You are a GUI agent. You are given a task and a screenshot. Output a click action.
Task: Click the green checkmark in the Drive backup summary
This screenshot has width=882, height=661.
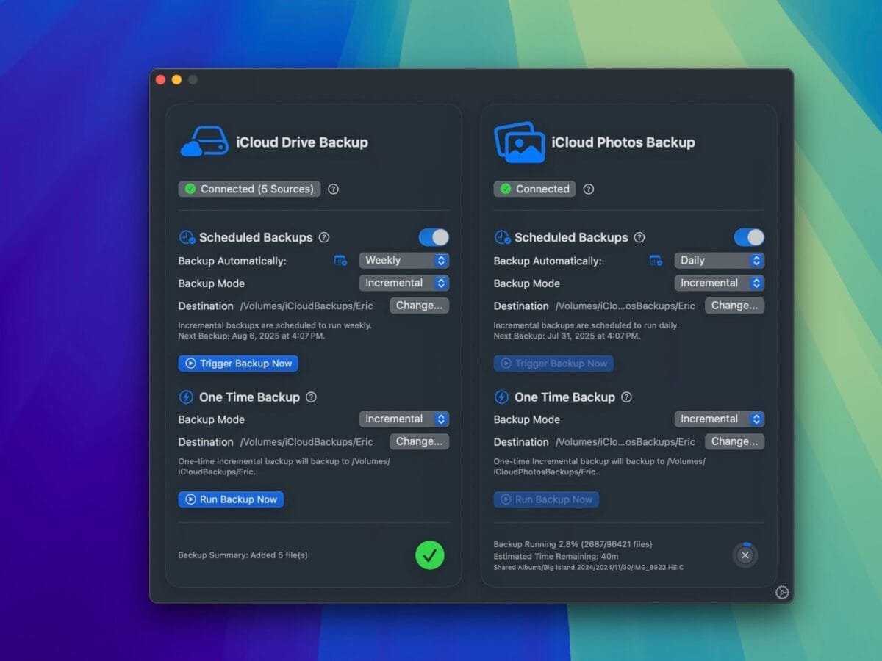click(x=430, y=556)
